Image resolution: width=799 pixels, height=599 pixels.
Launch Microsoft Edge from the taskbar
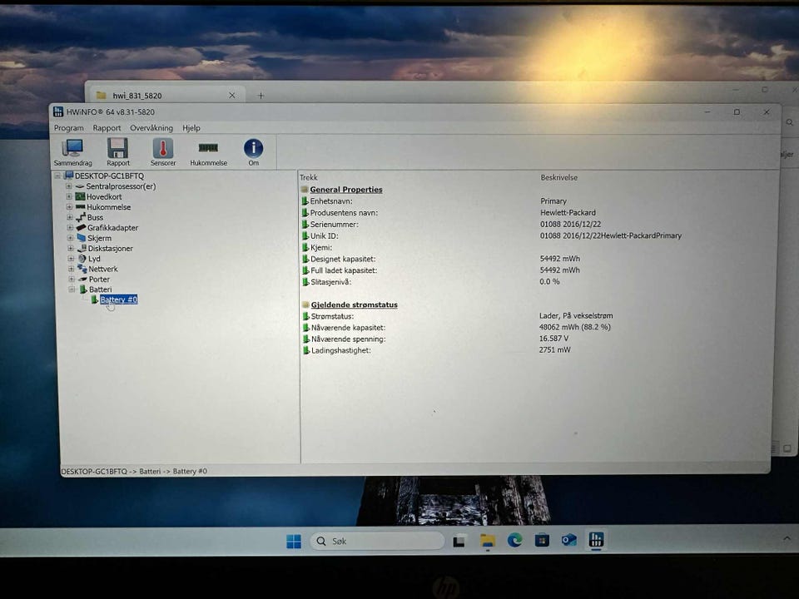pyautogui.click(x=514, y=540)
